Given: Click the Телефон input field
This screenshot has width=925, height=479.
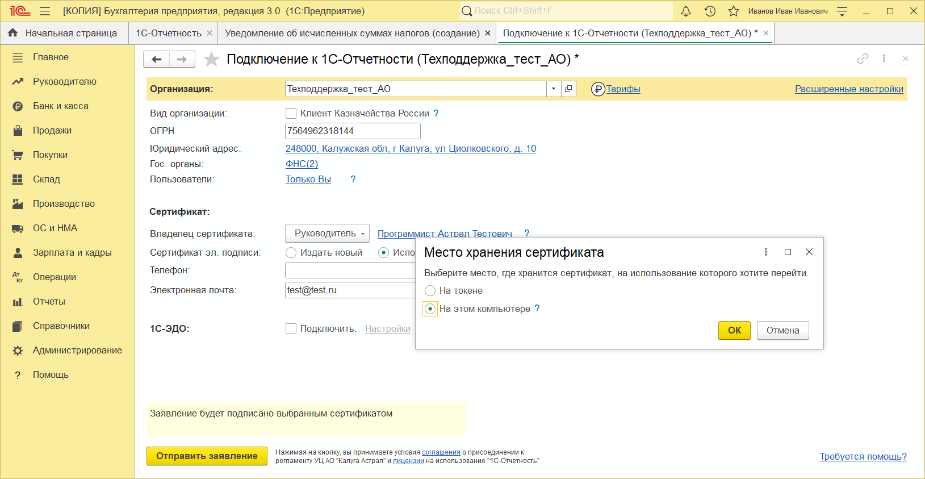Looking at the screenshot, I should click(350, 270).
